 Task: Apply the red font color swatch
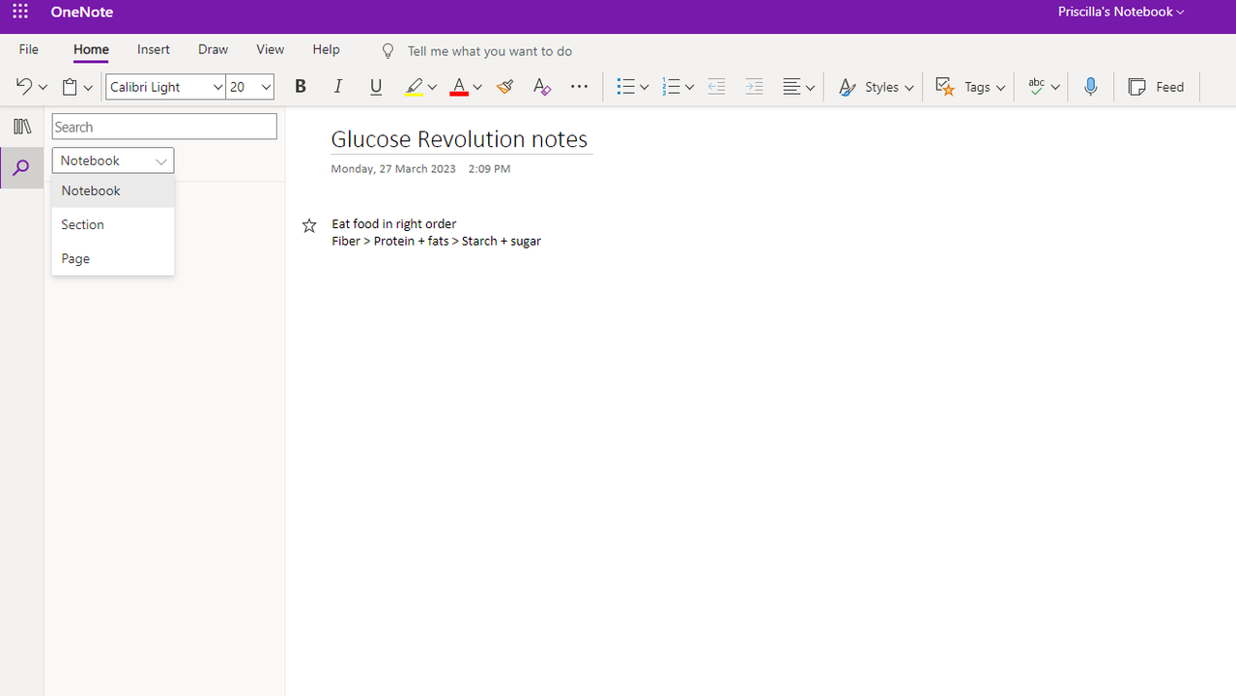coord(459,87)
